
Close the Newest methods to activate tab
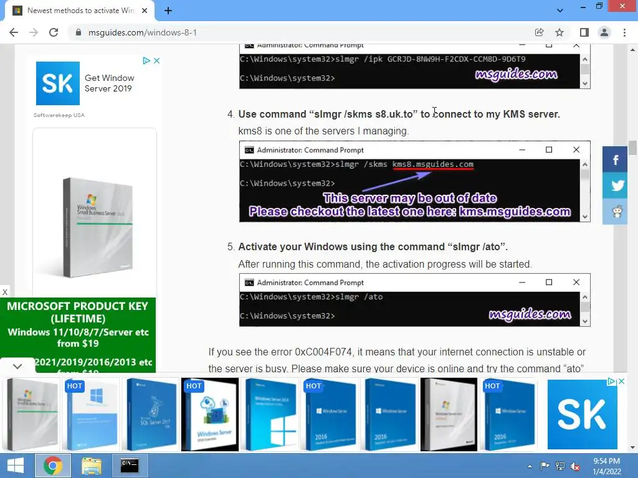145,11
